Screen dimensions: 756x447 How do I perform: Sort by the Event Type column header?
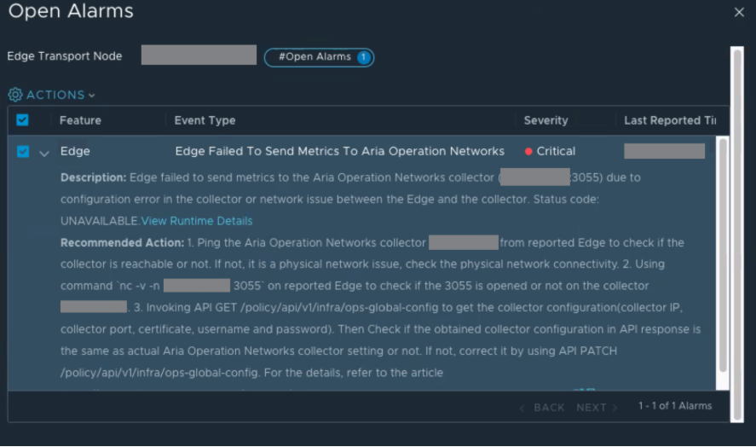point(205,120)
